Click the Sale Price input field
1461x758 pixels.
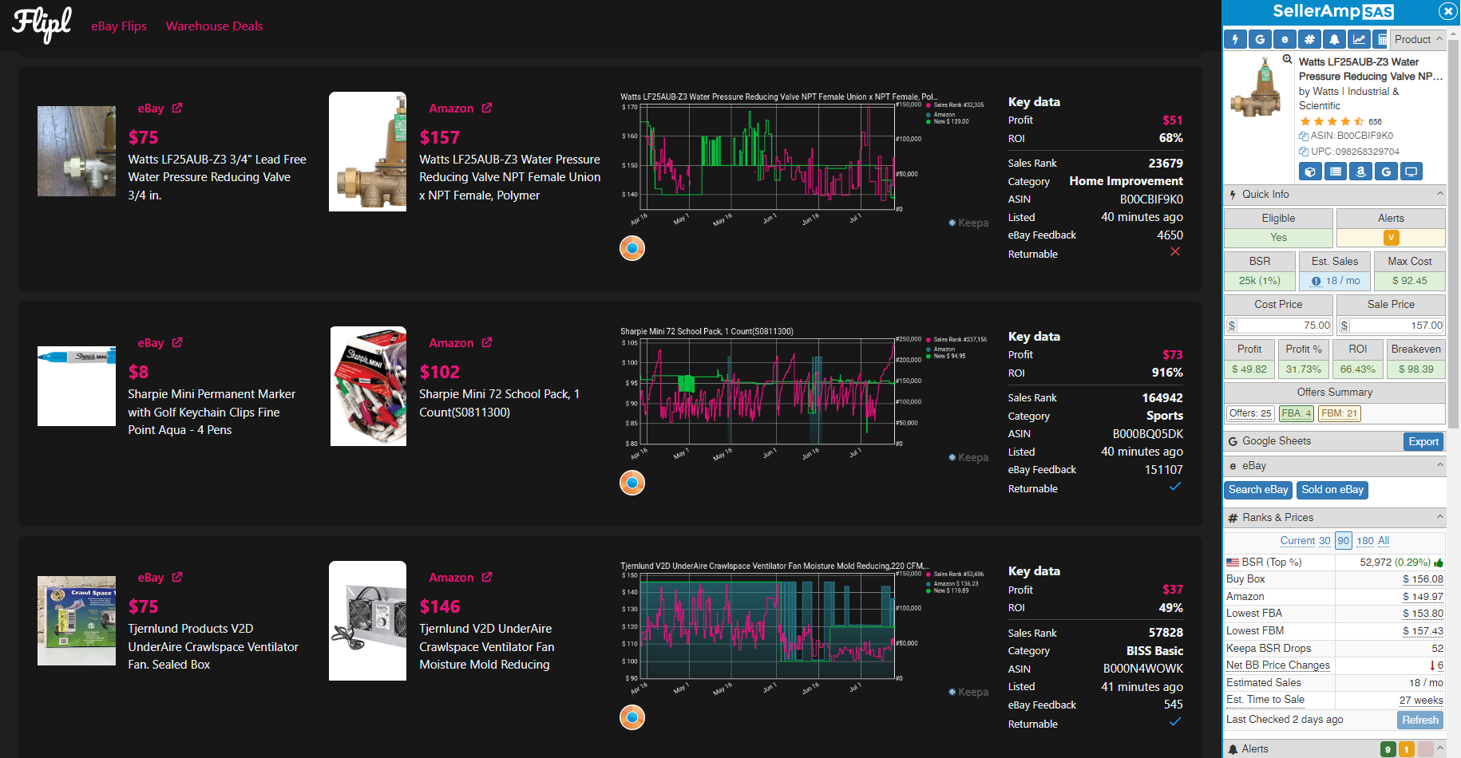coord(1396,326)
